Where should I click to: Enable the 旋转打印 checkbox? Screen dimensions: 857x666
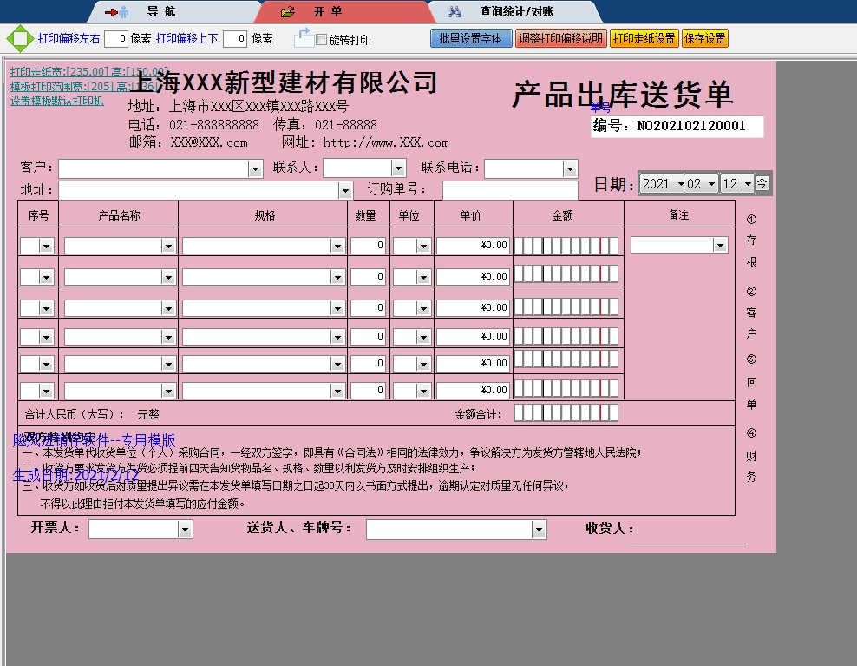pyautogui.click(x=322, y=40)
